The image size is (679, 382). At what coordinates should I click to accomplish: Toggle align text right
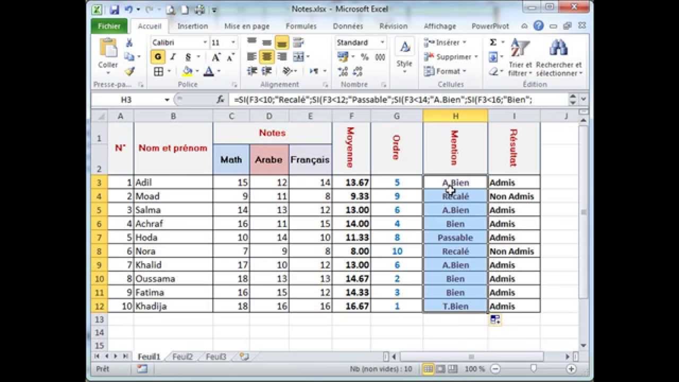tap(282, 57)
